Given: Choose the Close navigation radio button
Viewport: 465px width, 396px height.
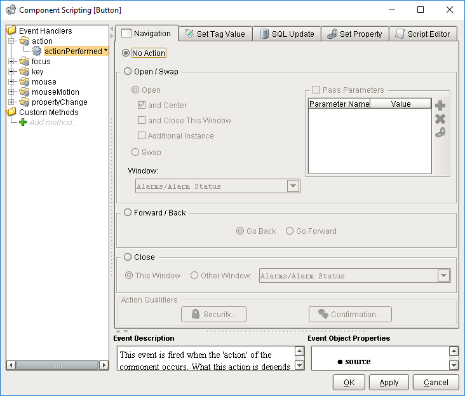Looking at the screenshot, I should point(128,257).
